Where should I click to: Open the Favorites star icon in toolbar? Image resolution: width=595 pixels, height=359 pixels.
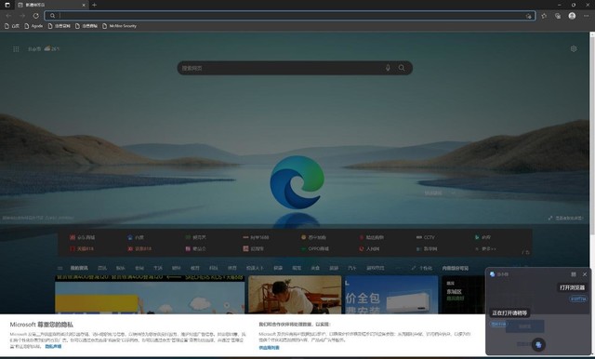coord(544,16)
